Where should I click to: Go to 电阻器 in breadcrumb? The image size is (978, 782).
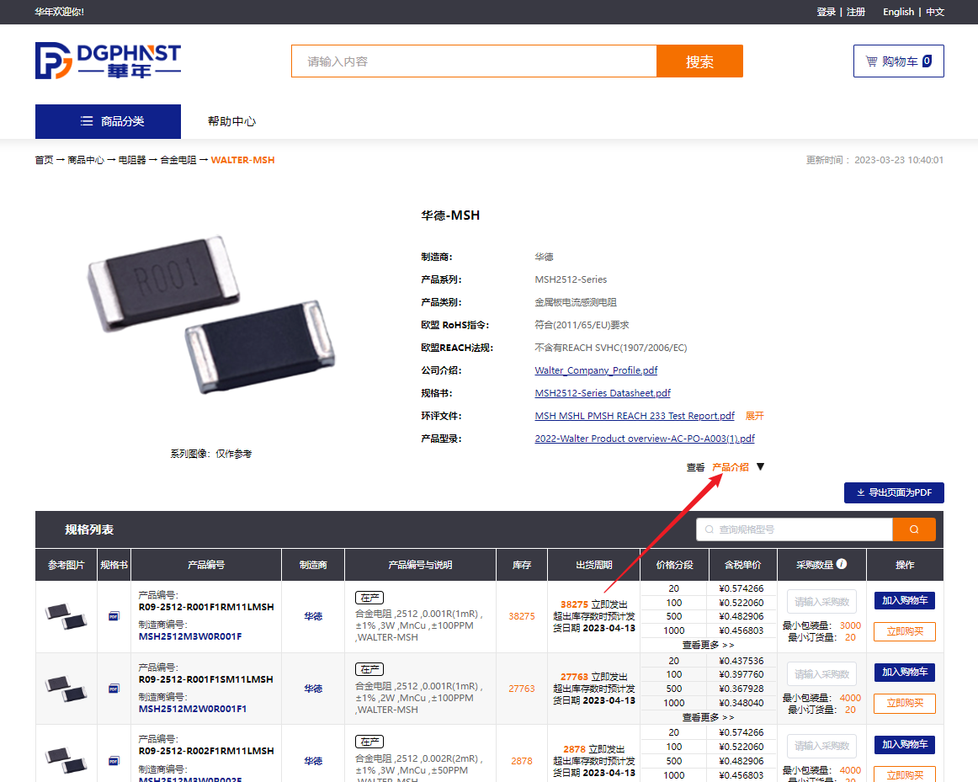[x=131, y=160]
